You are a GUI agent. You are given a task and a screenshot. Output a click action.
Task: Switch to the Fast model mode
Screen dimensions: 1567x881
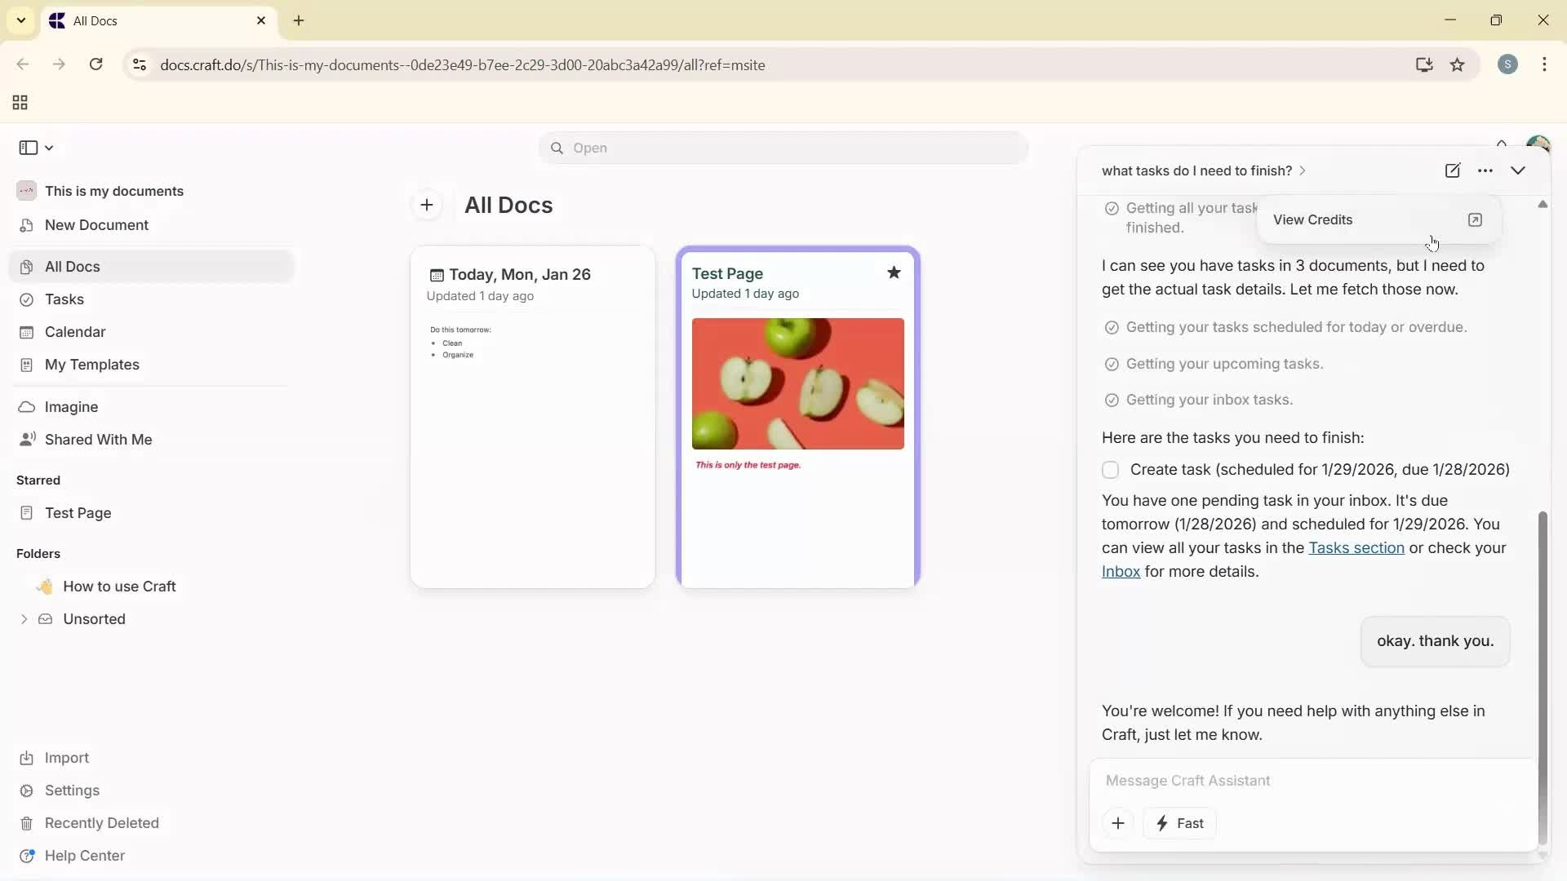click(1180, 823)
